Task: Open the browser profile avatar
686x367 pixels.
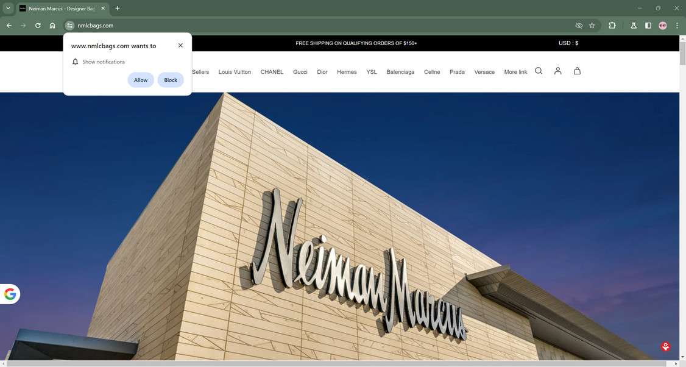Action: coord(662,26)
